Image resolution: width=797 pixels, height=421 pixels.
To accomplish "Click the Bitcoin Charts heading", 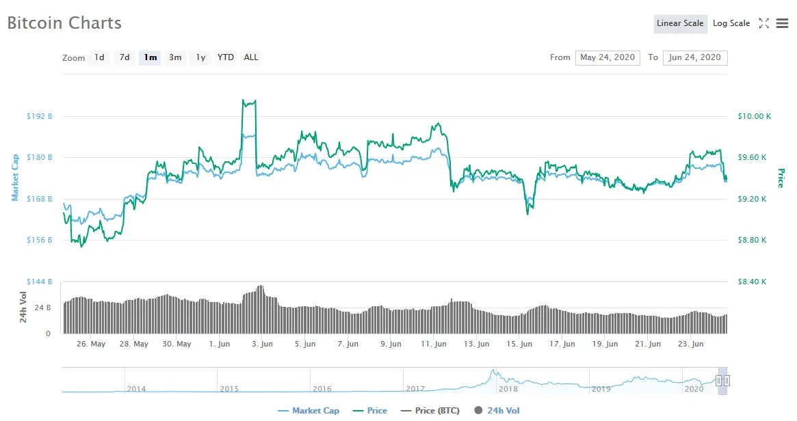I will (x=64, y=23).
